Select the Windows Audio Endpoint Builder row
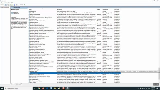Viewport: 160px width, 90px height. point(74,21)
